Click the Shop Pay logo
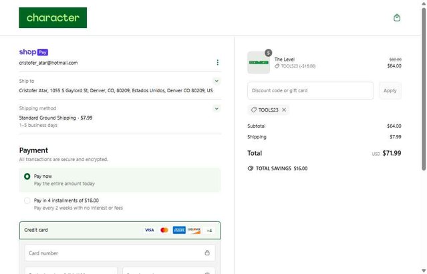 [x=33, y=51]
